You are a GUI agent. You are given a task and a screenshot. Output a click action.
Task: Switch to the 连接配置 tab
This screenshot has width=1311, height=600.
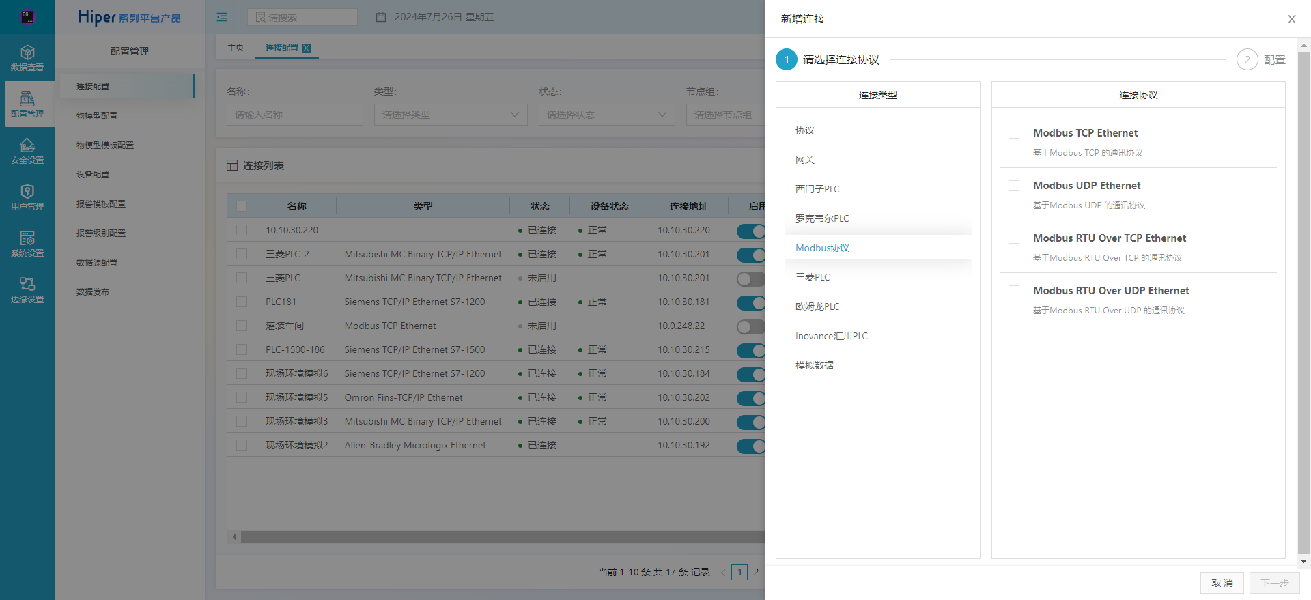(x=281, y=48)
